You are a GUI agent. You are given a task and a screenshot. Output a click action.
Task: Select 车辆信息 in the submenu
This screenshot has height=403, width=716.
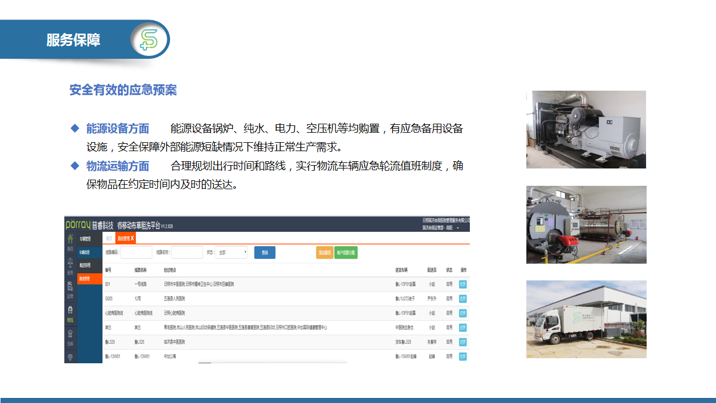(x=84, y=252)
